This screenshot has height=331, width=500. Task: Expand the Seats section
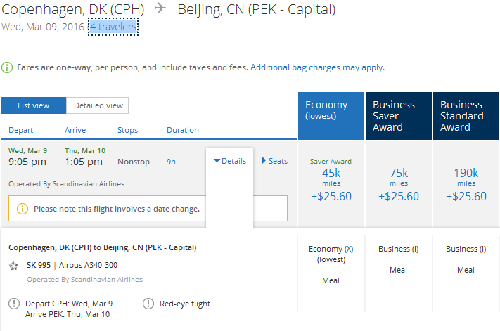[274, 161]
